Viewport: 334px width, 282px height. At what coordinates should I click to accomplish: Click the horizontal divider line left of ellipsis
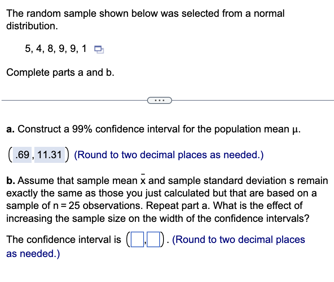(75, 100)
